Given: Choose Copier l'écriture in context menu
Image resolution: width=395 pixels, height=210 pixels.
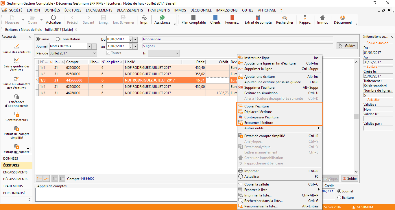Looking at the screenshot, I should (279, 106).
